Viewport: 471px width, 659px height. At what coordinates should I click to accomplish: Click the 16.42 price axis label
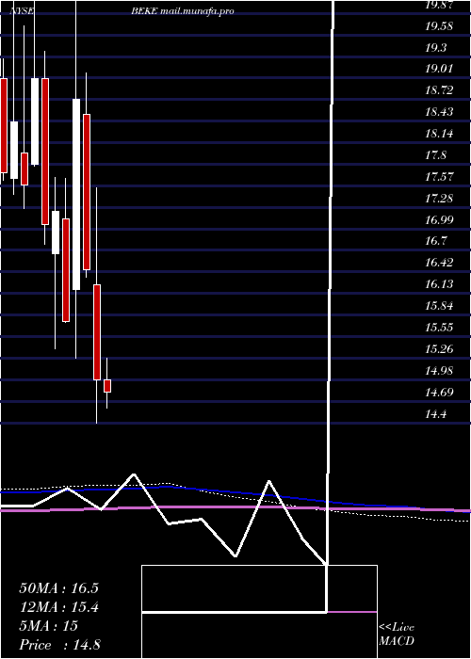pos(439,263)
